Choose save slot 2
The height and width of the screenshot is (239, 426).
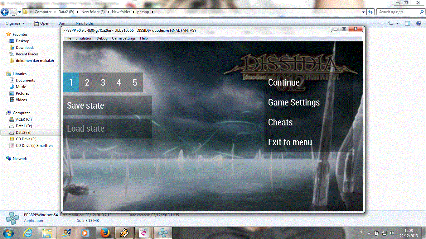coord(87,82)
